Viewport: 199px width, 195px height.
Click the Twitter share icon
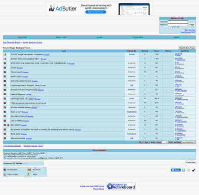(x=184, y=170)
